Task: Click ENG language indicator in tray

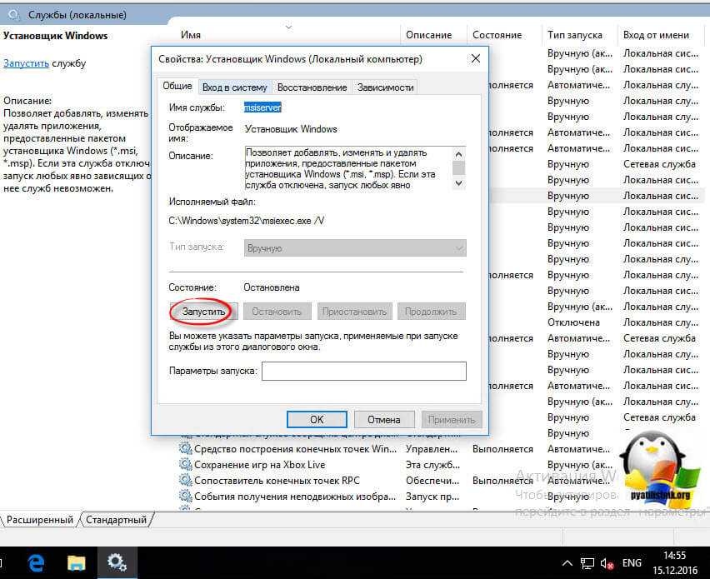Action: 632,563
